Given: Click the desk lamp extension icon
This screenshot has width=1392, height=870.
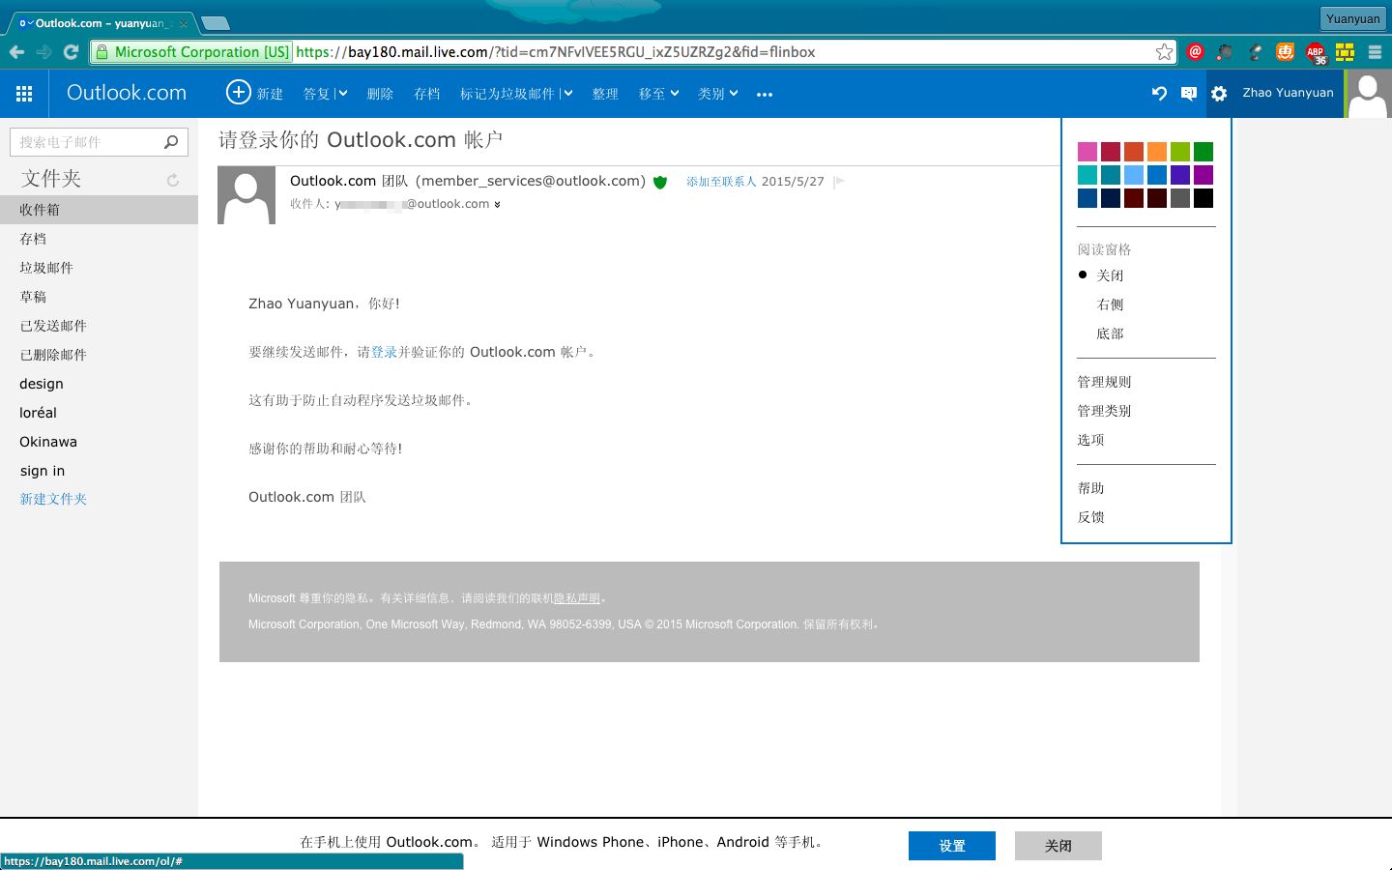Looking at the screenshot, I should (1256, 52).
